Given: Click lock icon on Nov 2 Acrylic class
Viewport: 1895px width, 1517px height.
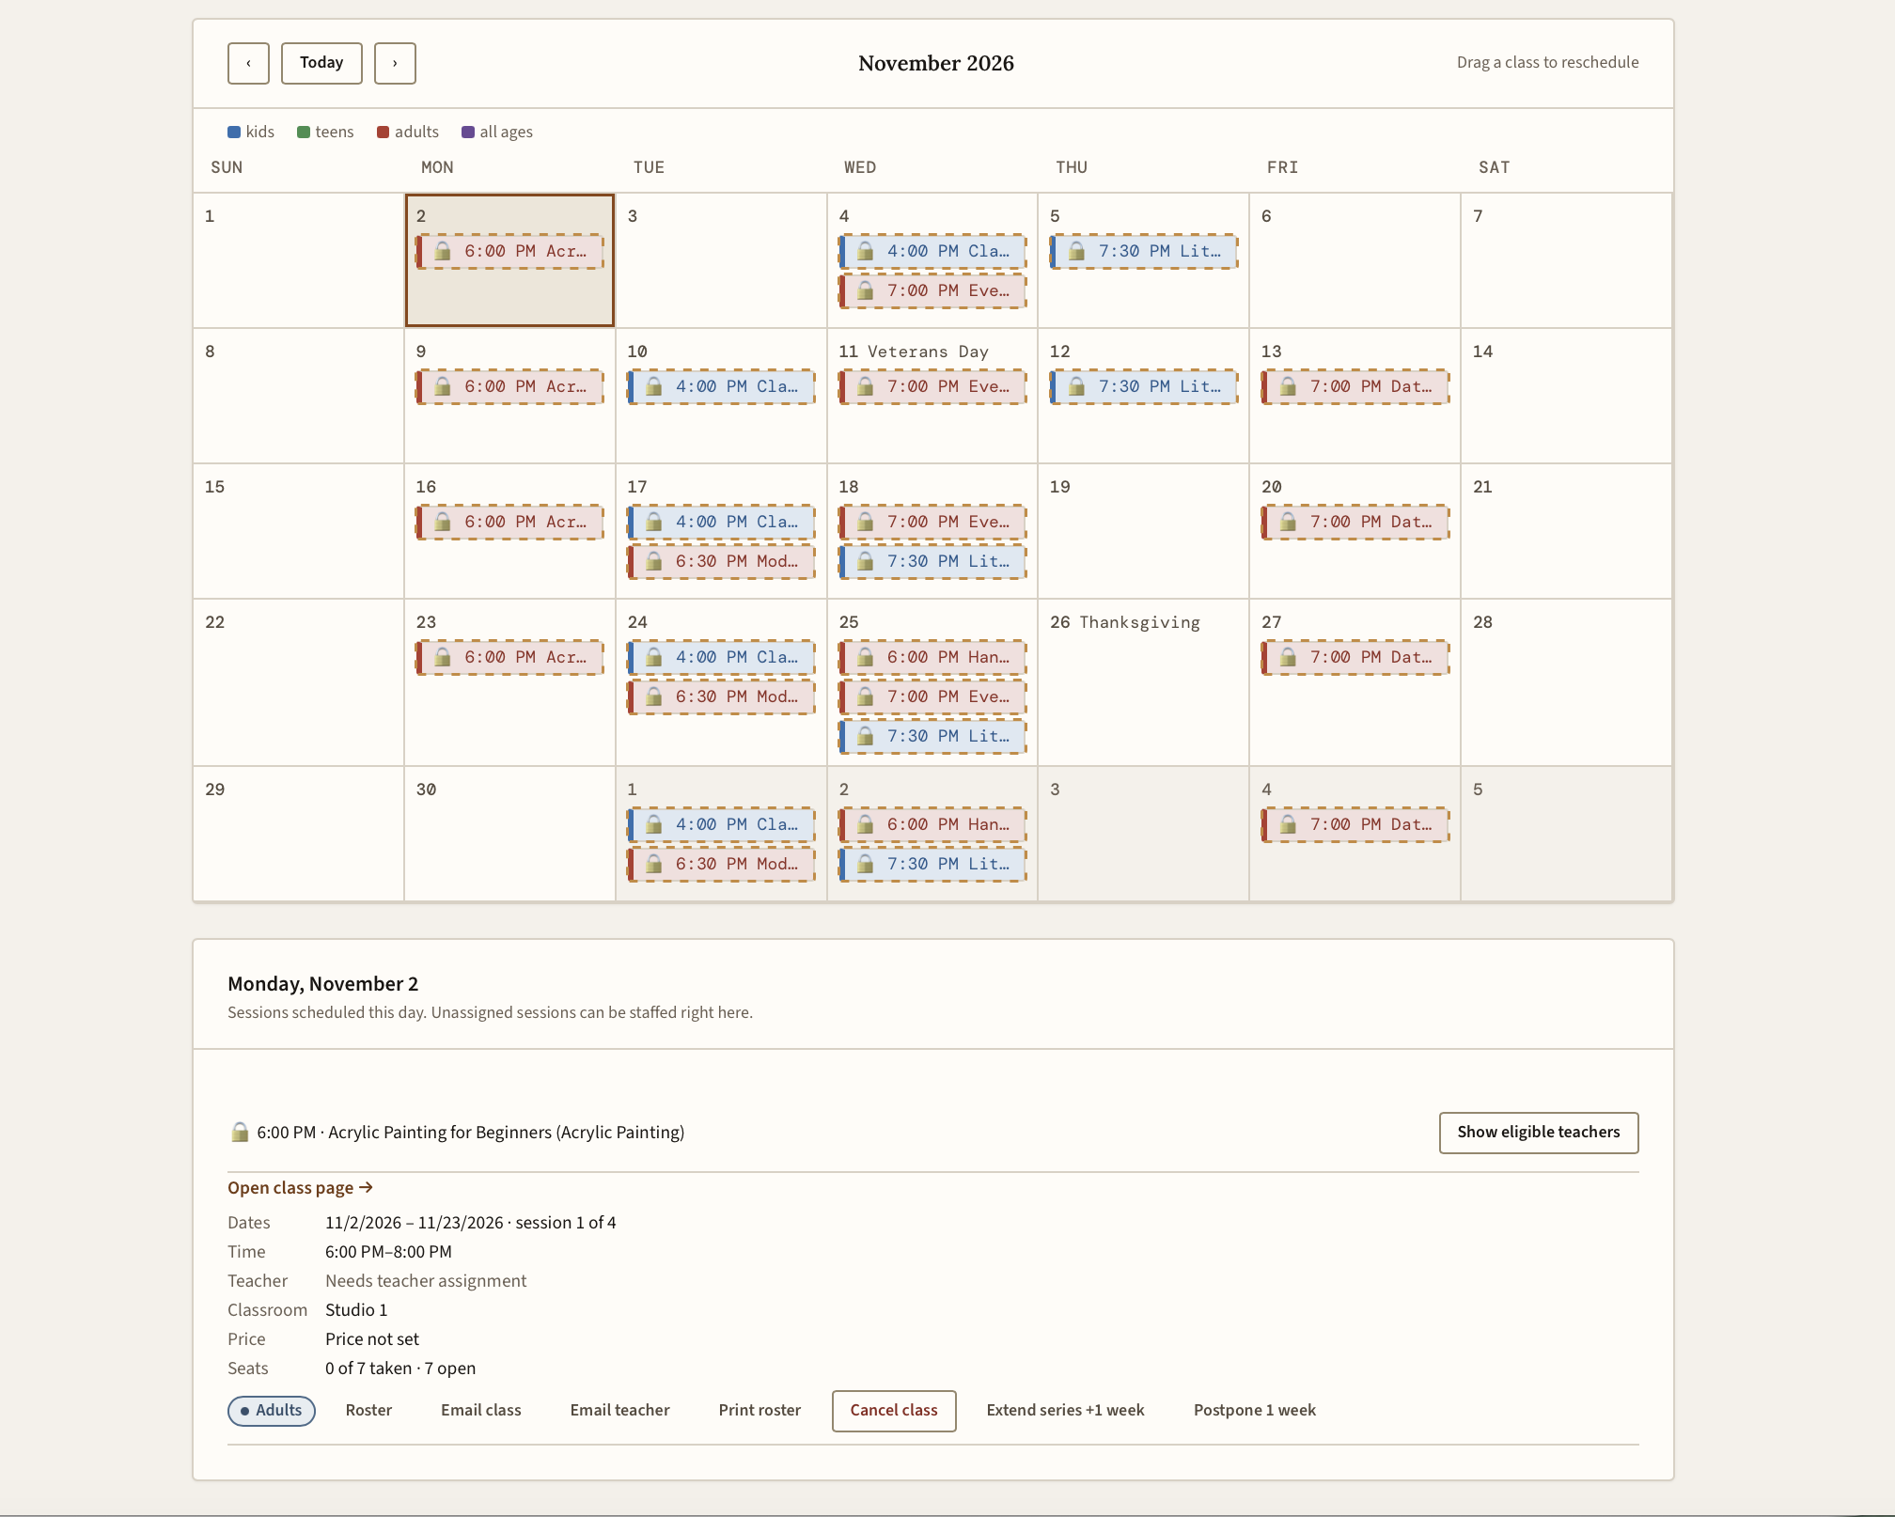Looking at the screenshot, I should click(x=443, y=251).
